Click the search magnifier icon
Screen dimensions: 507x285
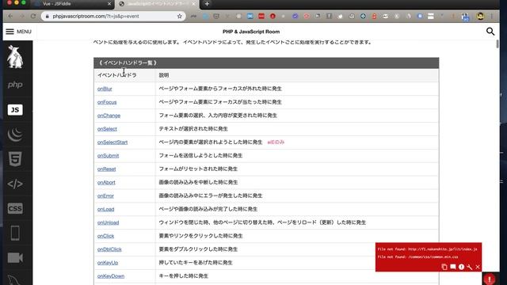pyautogui.click(x=490, y=32)
